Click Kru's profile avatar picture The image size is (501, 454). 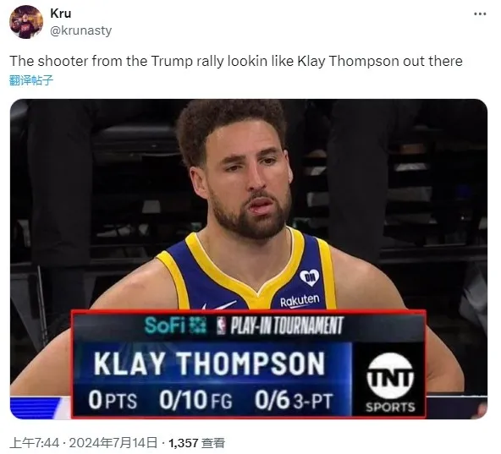[x=26, y=22]
